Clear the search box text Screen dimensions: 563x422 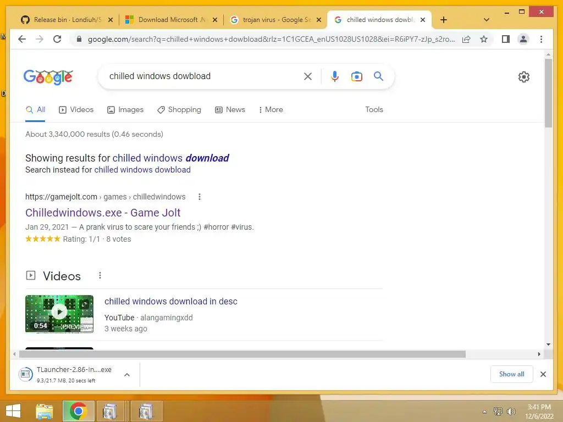click(x=308, y=76)
